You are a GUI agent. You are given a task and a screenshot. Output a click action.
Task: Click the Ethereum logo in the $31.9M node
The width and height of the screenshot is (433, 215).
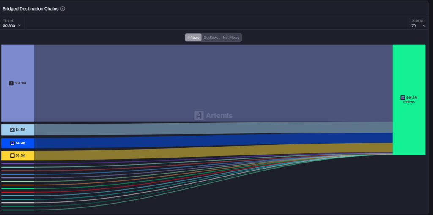pyautogui.click(x=11, y=83)
